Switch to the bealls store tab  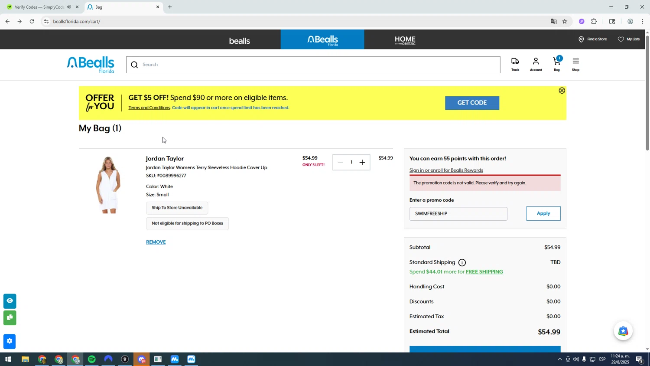[x=239, y=40]
